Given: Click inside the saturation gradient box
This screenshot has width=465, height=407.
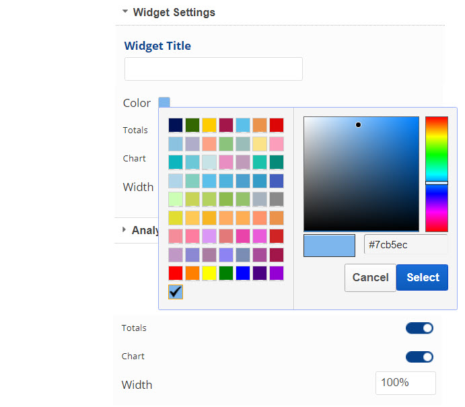Looking at the screenshot, I should point(361,174).
